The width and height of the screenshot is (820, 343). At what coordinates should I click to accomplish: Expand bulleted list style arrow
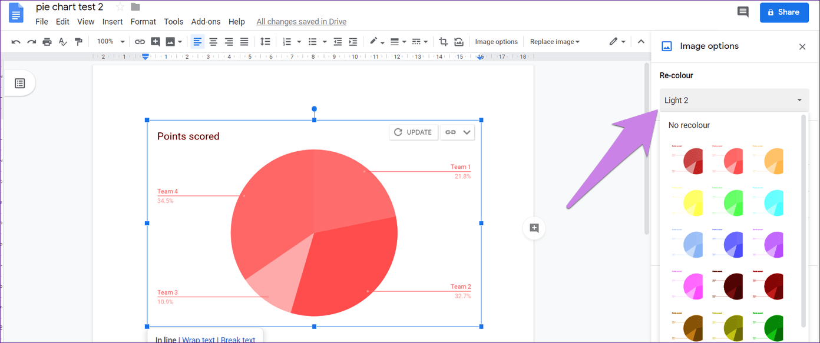coord(325,42)
